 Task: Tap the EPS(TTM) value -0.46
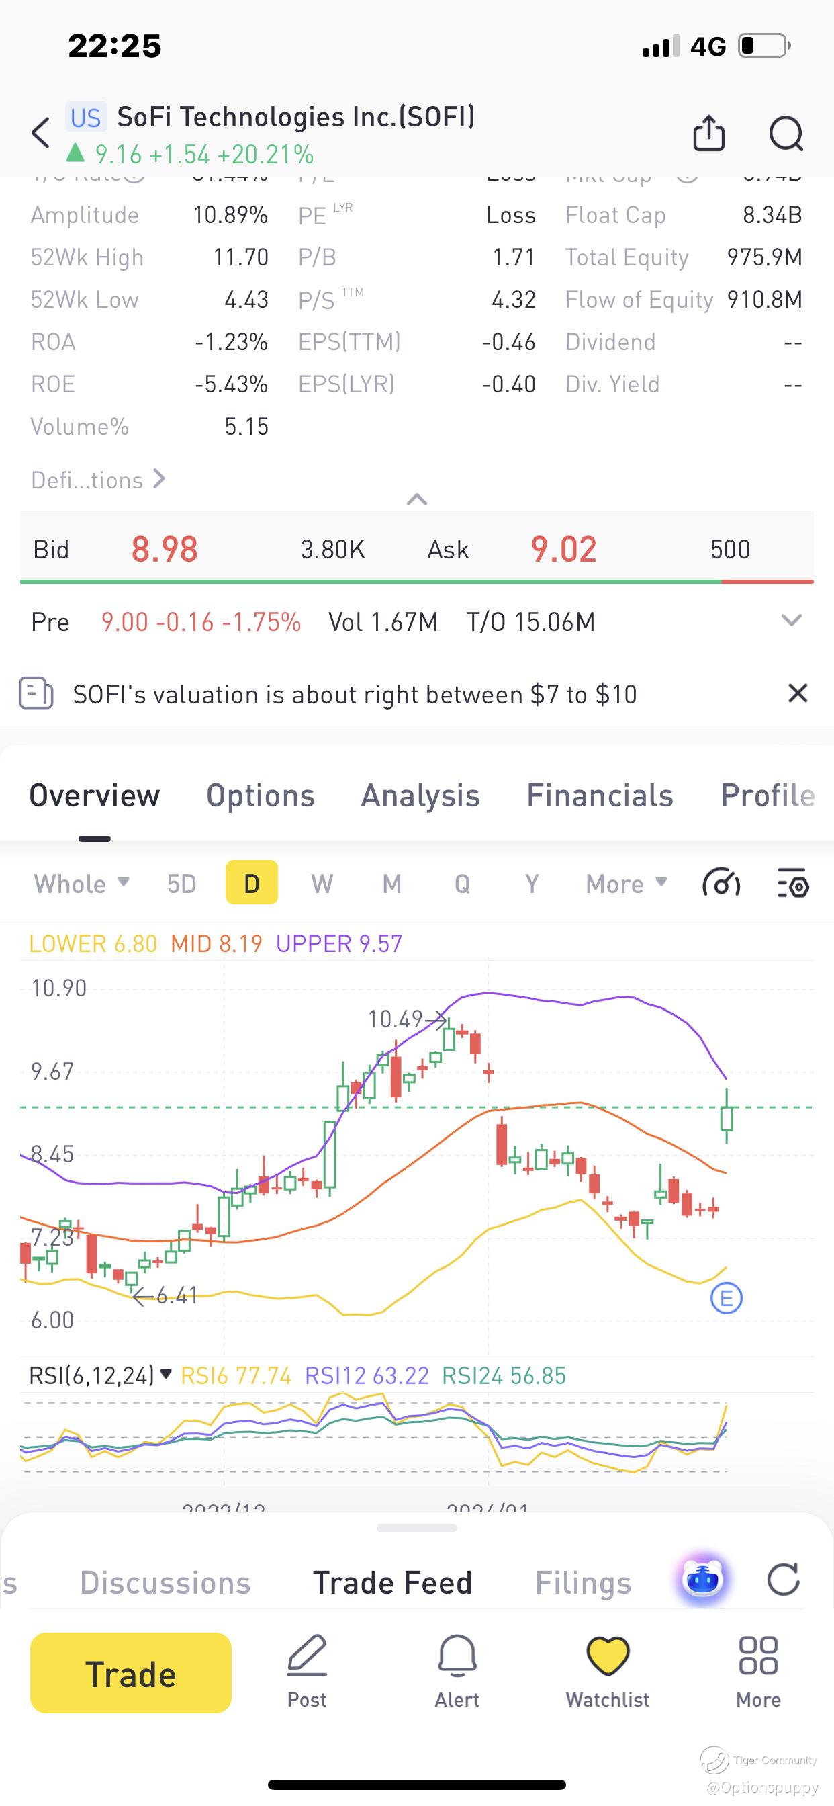tap(509, 342)
